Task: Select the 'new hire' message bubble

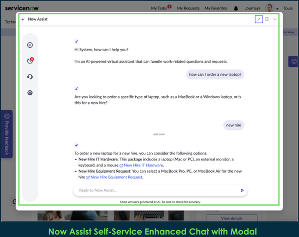Action: pos(234,125)
